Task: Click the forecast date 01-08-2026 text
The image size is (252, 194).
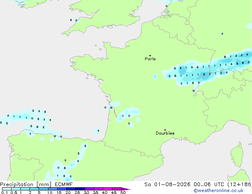Action: pyautogui.click(x=172, y=184)
